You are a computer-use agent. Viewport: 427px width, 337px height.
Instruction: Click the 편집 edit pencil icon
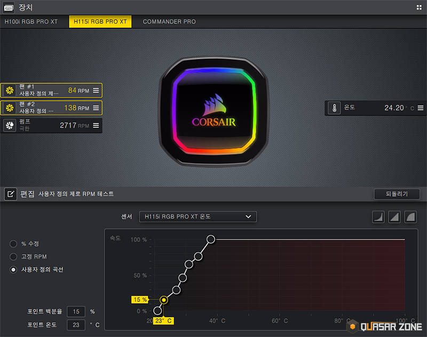point(10,194)
